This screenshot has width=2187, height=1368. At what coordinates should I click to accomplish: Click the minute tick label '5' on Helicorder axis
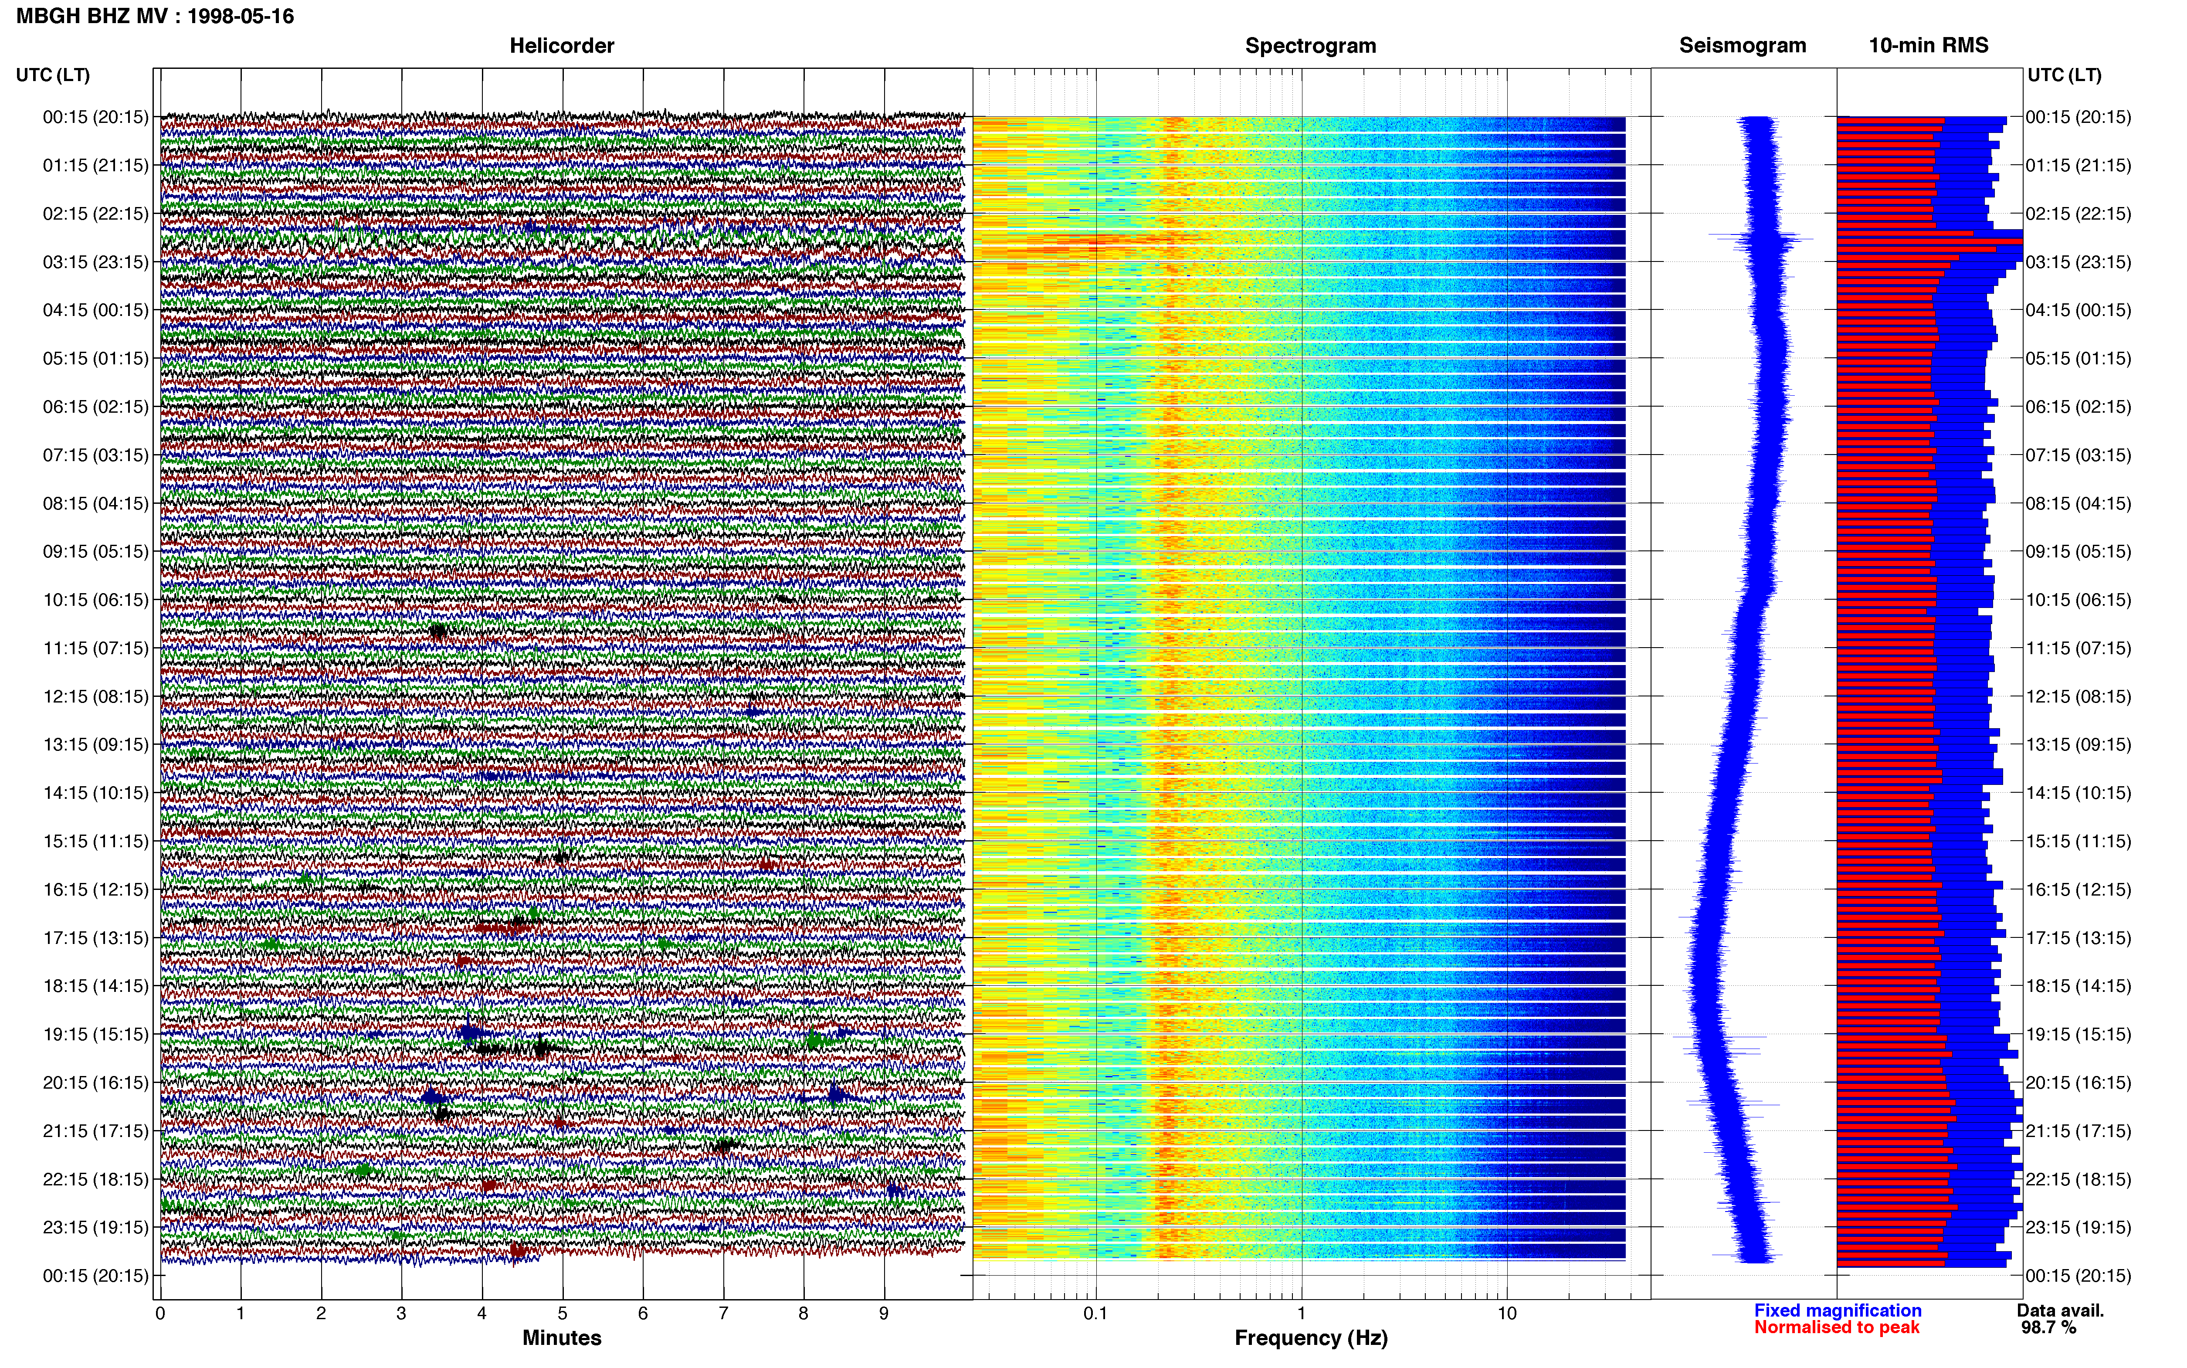pos(563,1313)
